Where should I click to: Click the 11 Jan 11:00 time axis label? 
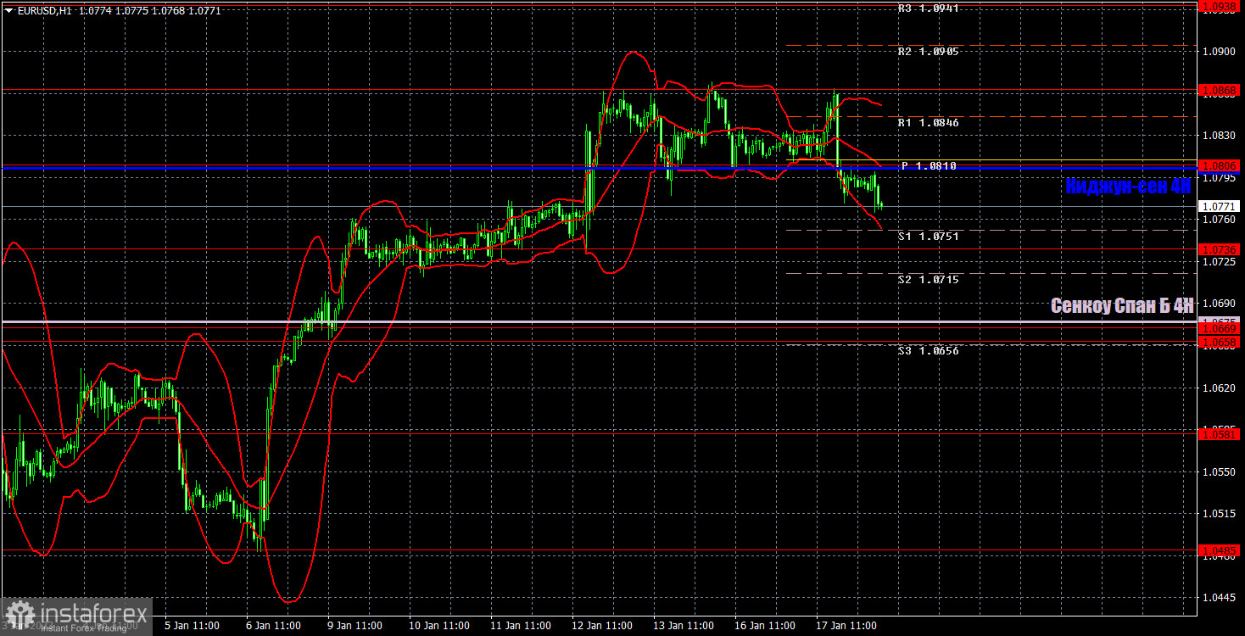coord(520,626)
